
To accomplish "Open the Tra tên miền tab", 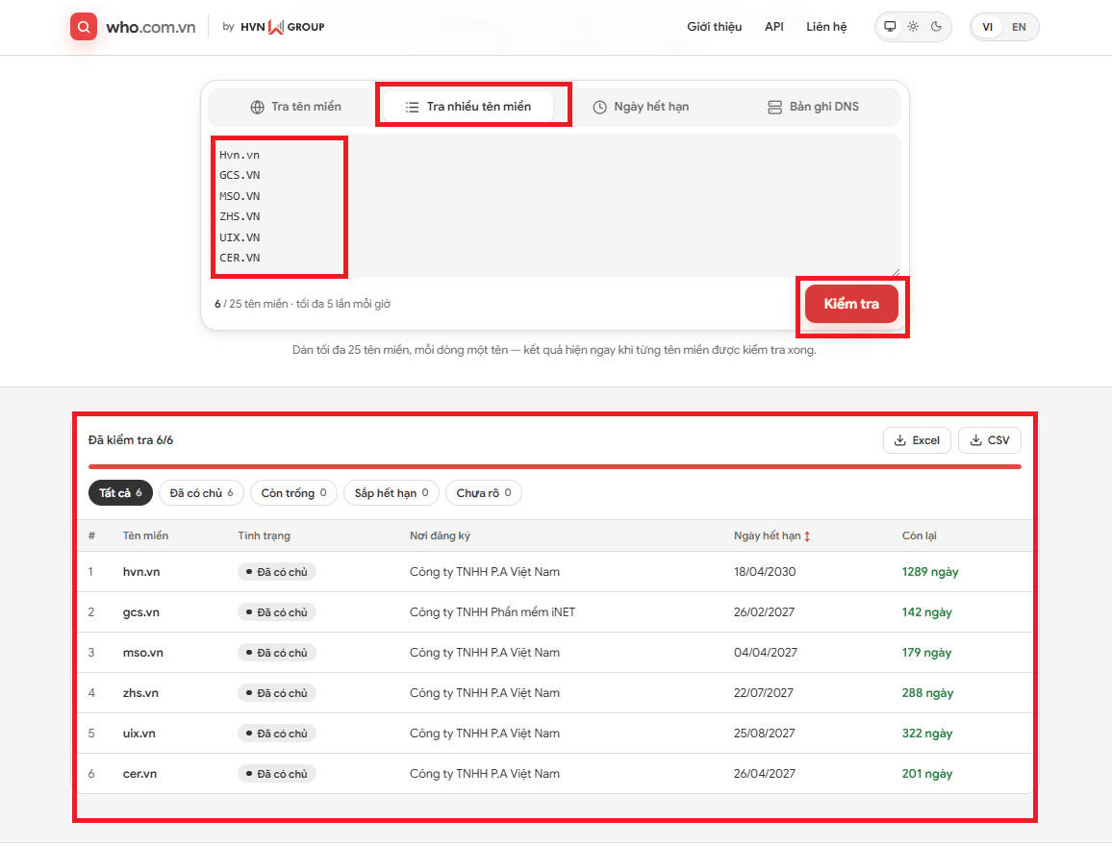I will point(295,107).
